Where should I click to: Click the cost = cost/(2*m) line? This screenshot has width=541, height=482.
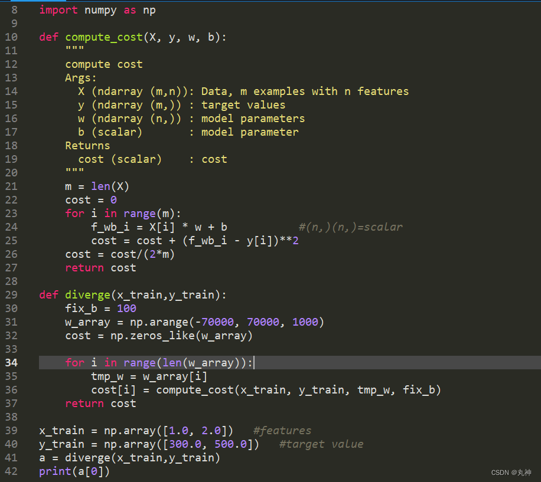coord(120,254)
